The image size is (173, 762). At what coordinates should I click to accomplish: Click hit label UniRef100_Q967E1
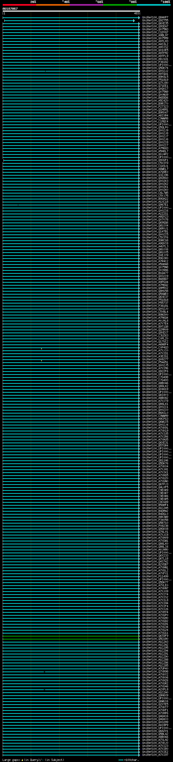[155, 205]
